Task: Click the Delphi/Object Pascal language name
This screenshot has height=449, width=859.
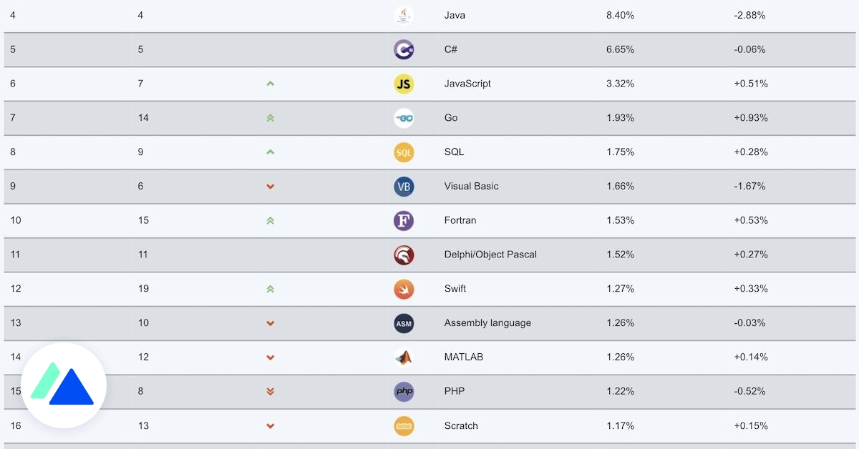Action: tap(490, 255)
